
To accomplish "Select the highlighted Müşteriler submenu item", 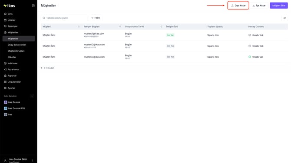I will pyautogui.click(x=19, y=39).
